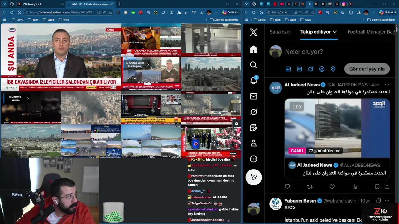The width and height of the screenshot is (399, 224).
Task: Click Gönderi yayınla button
Action: coord(367,69)
